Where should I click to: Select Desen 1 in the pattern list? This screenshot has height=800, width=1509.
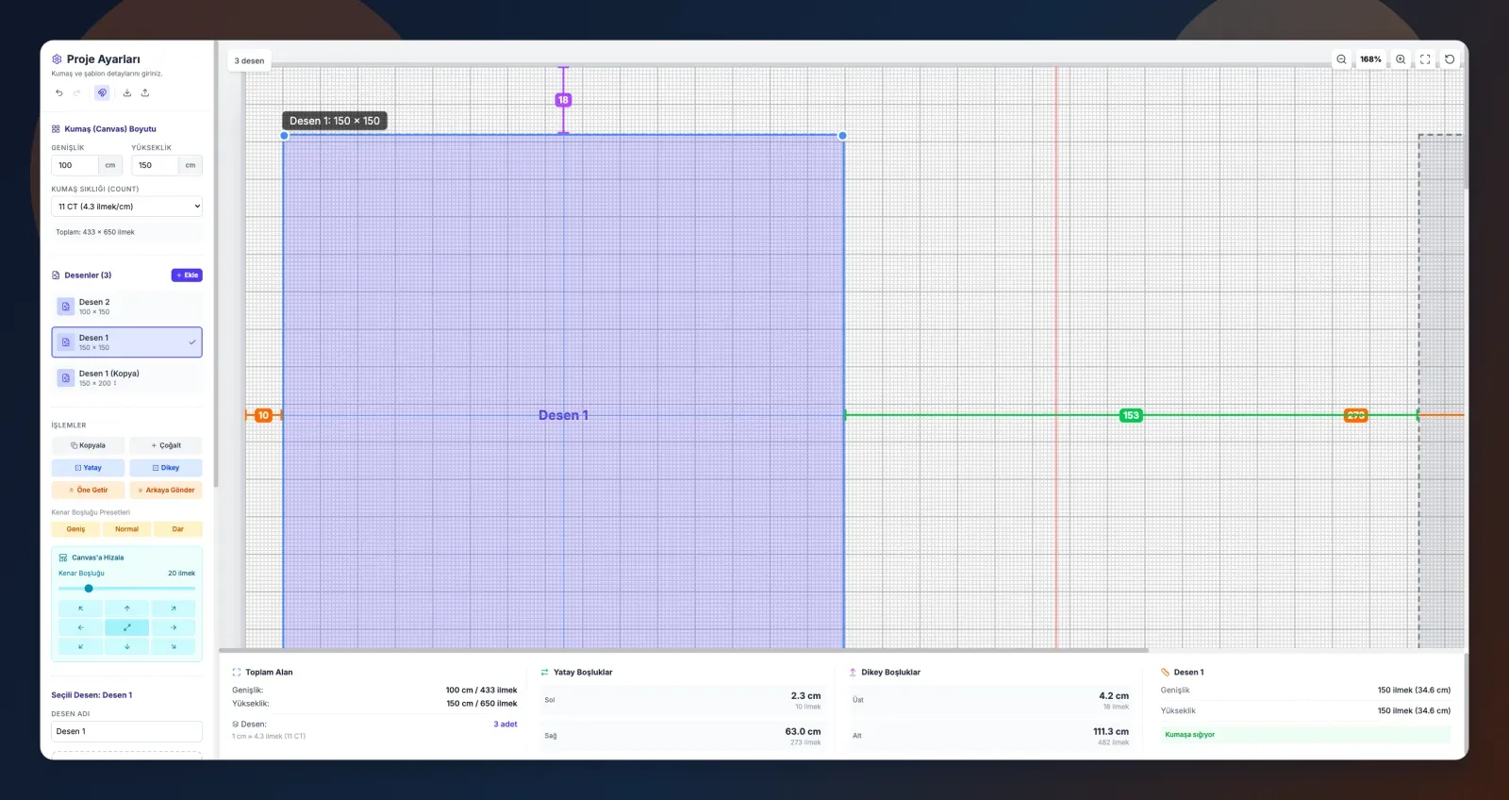click(x=126, y=342)
